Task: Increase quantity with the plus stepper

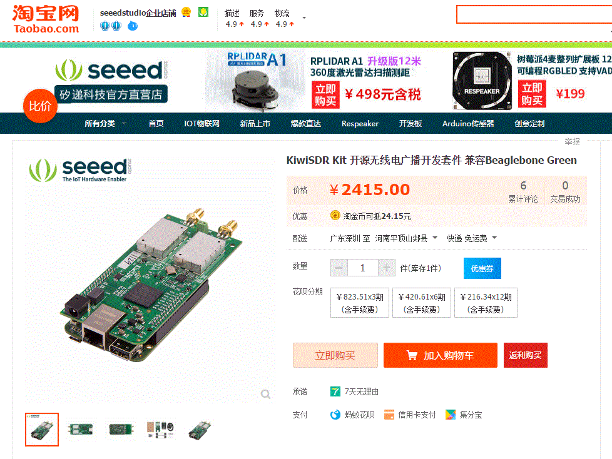Action: (x=386, y=268)
